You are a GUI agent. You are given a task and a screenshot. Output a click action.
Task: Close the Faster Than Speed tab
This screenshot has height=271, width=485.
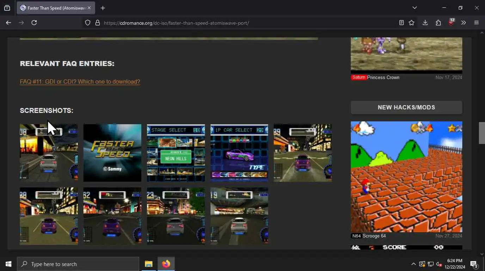tap(89, 8)
